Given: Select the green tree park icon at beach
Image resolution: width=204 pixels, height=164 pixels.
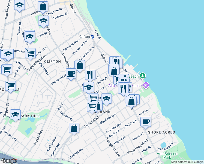Looking at the screenshot, I should point(142,75).
